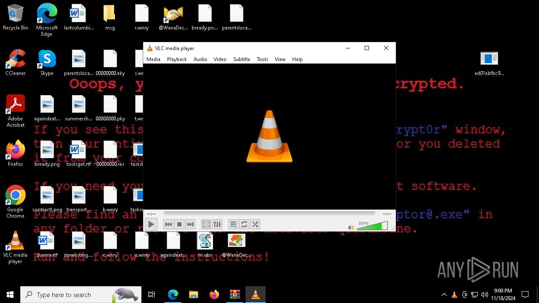Show hidden system tray icons
The height and width of the screenshot is (303, 539).
point(444,295)
